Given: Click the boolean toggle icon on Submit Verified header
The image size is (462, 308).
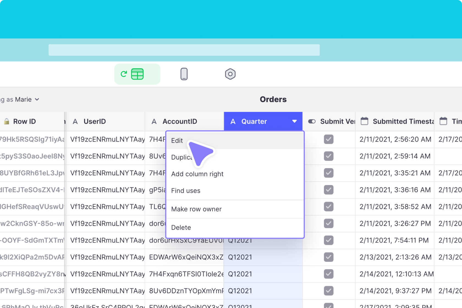Looking at the screenshot, I should pyautogui.click(x=312, y=121).
